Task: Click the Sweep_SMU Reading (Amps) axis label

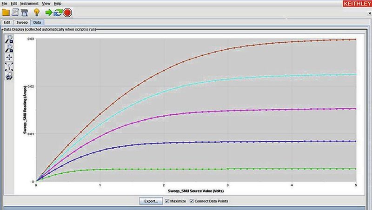Action: pyautogui.click(x=25, y=109)
